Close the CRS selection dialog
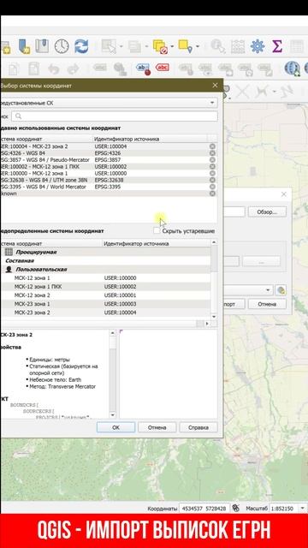The height and width of the screenshot is (548, 308). tap(215, 86)
